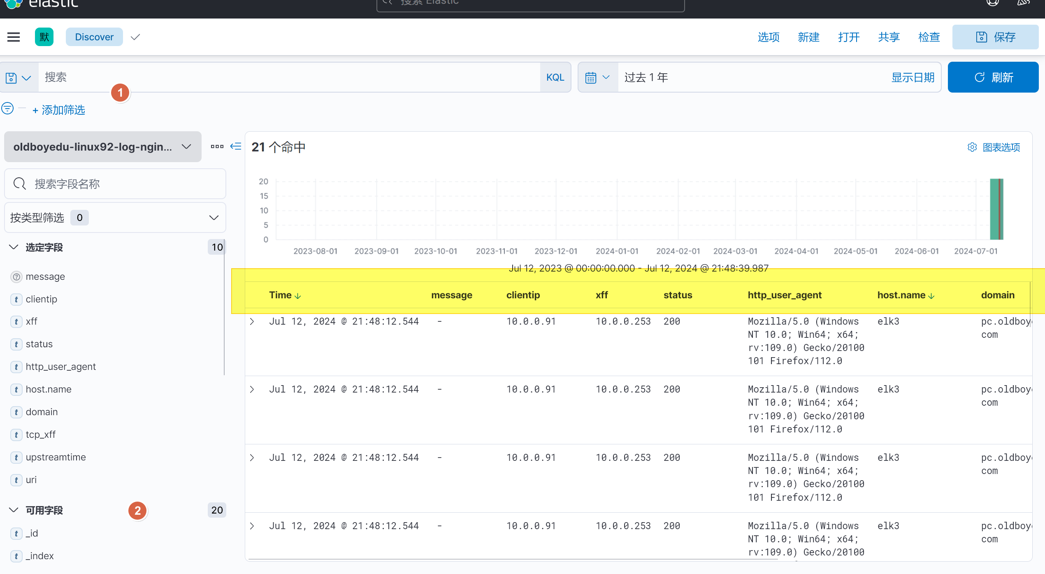Collapse the field sidebar arrow icon

[x=236, y=146]
